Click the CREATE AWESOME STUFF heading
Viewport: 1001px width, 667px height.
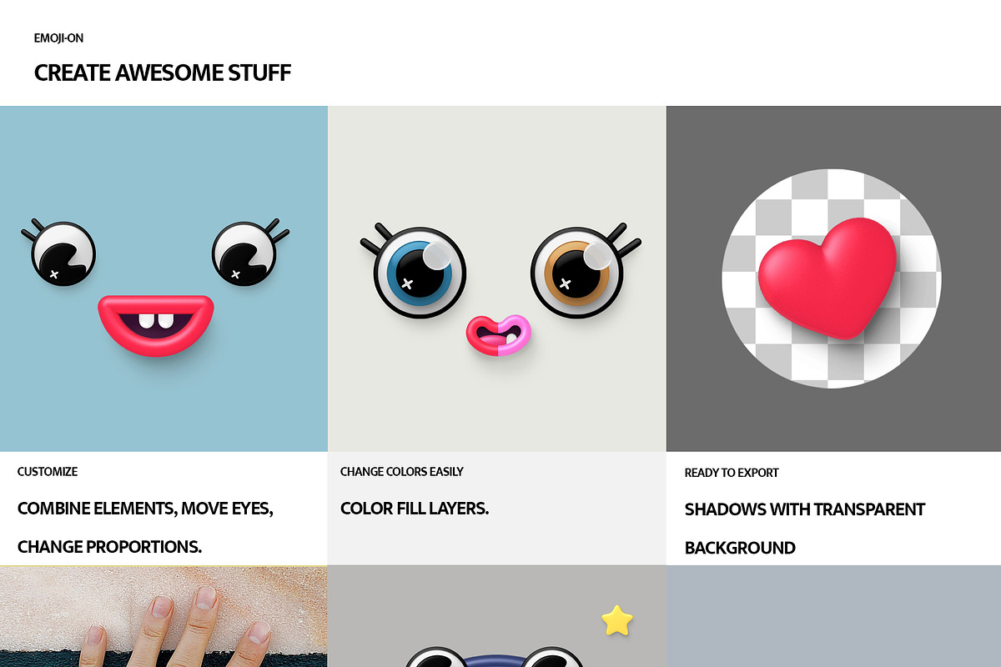[163, 73]
